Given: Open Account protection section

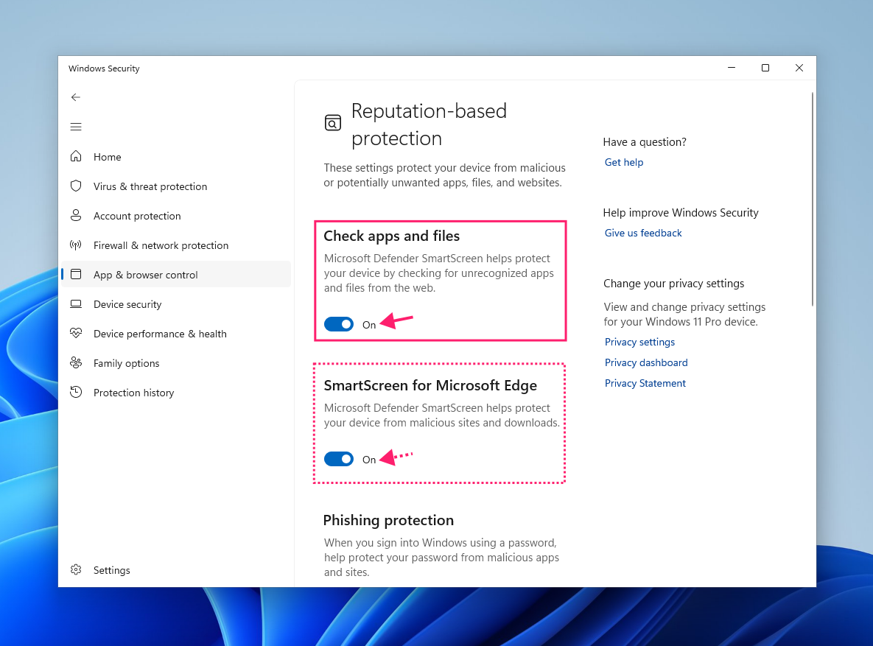Looking at the screenshot, I should (176, 216).
